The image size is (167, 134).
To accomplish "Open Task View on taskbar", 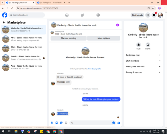I will click(x=9, y=131).
